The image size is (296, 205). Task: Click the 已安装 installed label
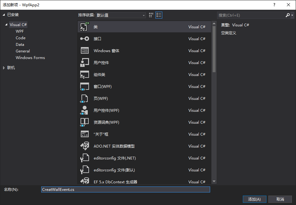(x=13, y=15)
